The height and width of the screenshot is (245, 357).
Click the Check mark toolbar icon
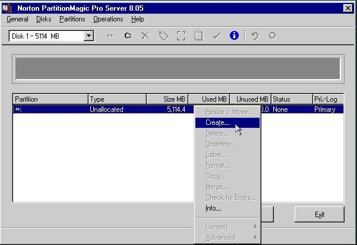pyautogui.click(x=217, y=36)
